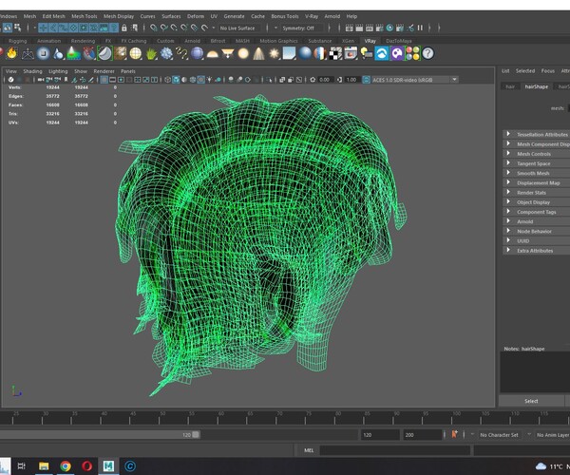The image size is (570, 475).
Task: Click the animation end field showing 200
Action: (x=422, y=435)
